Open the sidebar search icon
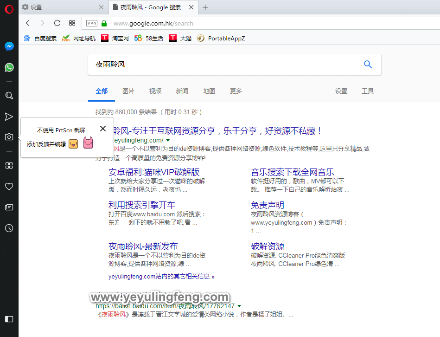440x337 pixels. tap(9, 96)
